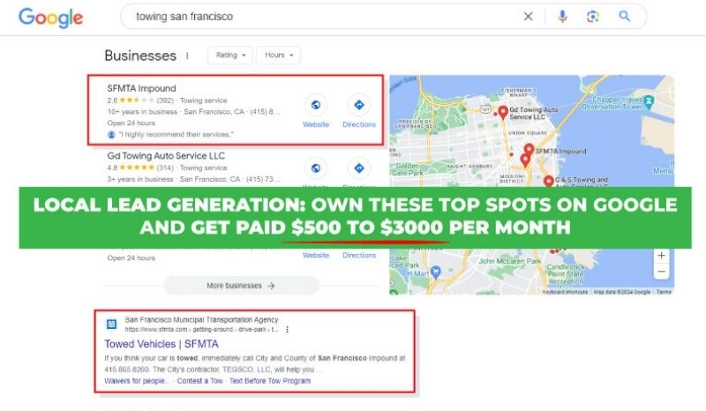This screenshot has width=706, height=411.
Task: Click Gd Towing Auto Service website globe icon
Action: pos(316,168)
